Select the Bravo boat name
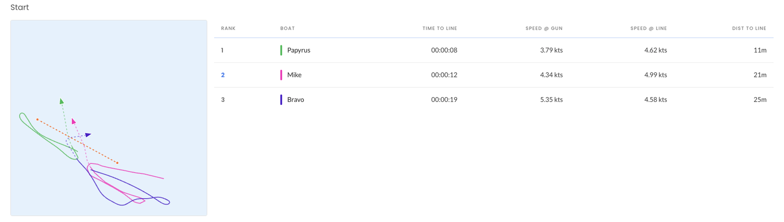 click(x=295, y=100)
